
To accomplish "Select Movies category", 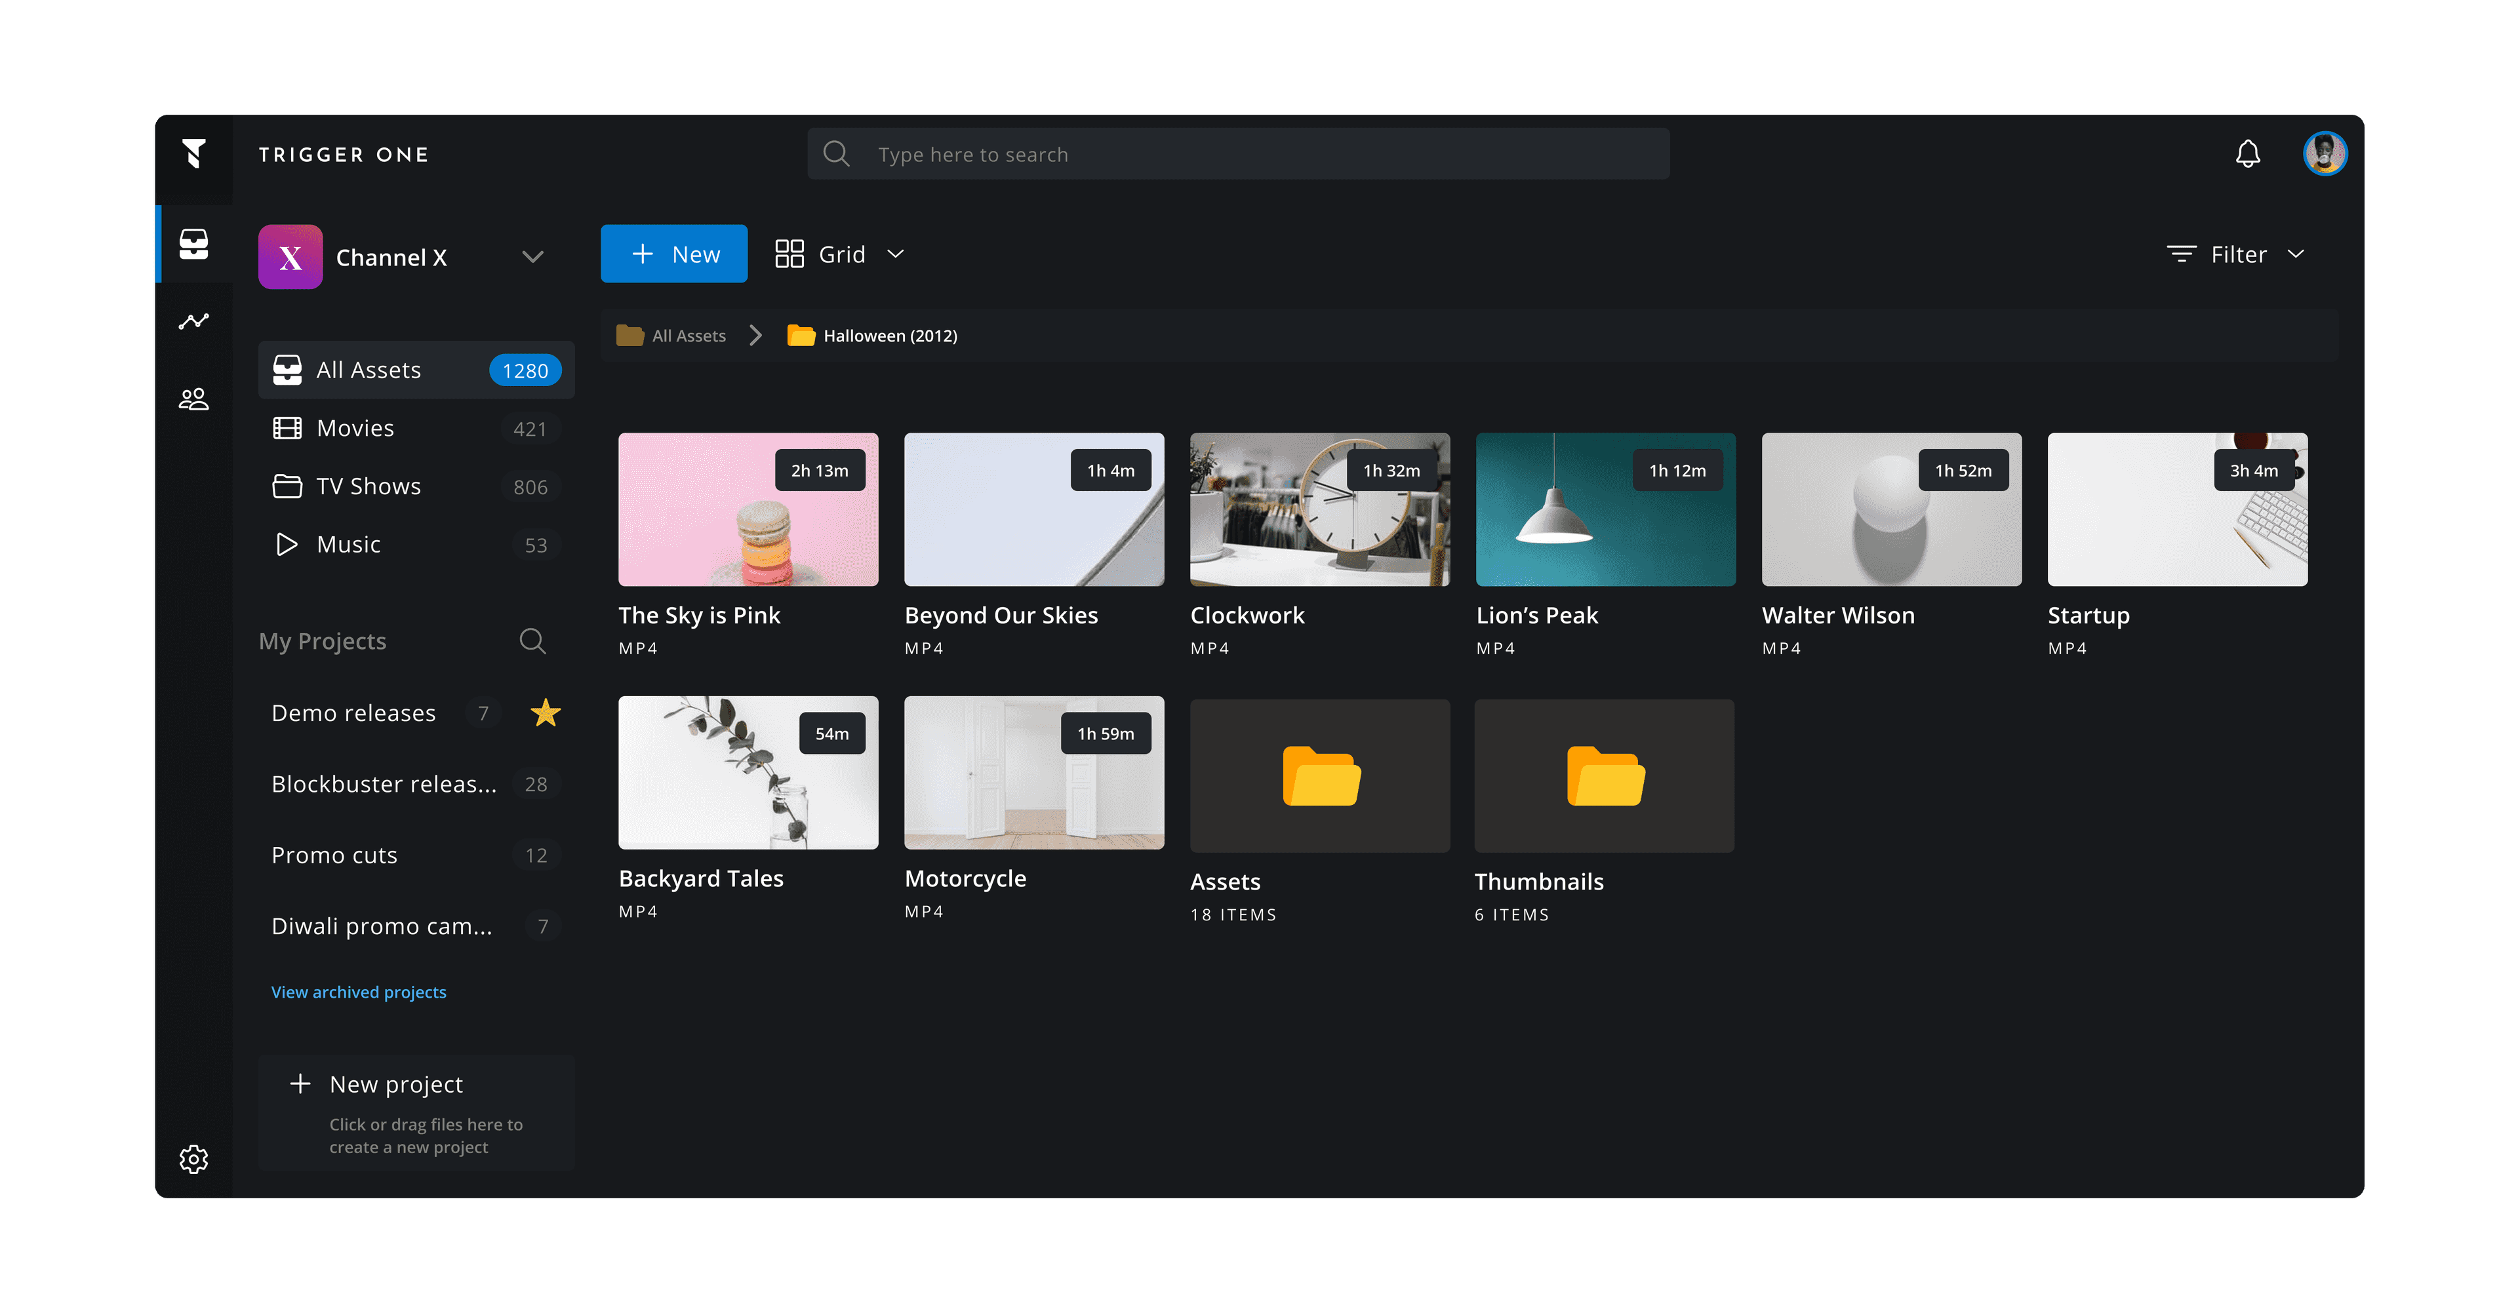I will [x=416, y=428].
